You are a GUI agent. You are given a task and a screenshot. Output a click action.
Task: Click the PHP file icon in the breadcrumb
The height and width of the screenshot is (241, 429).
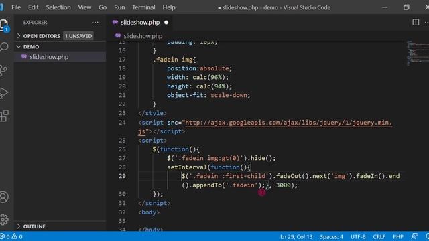118,35
